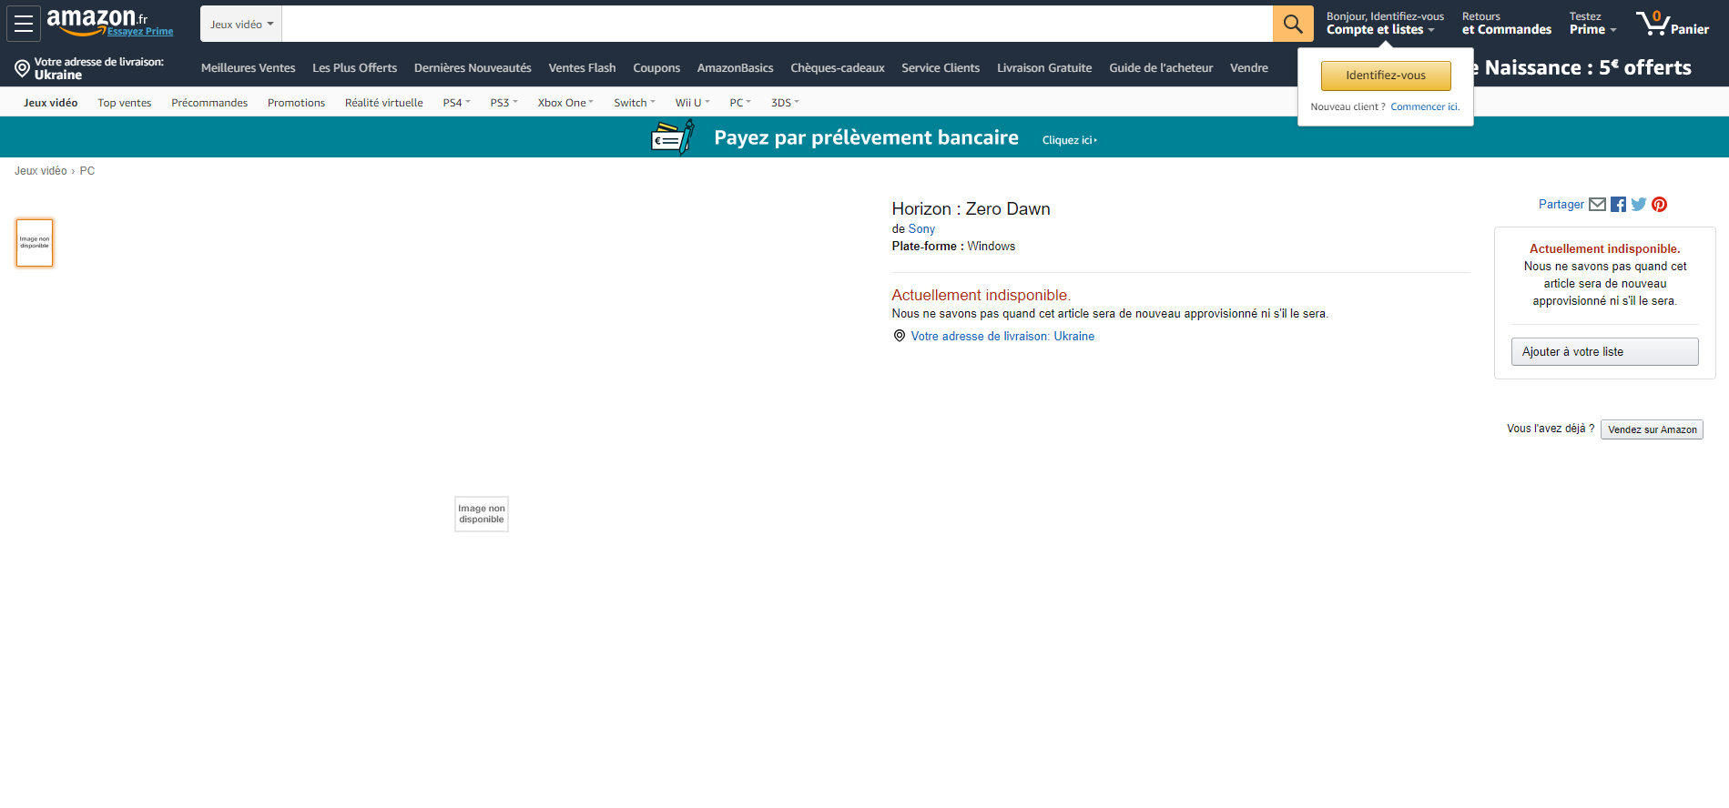The width and height of the screenshot is (1729, 808).
Task: Select the small product image thumbnail
Action: (35, 243)
